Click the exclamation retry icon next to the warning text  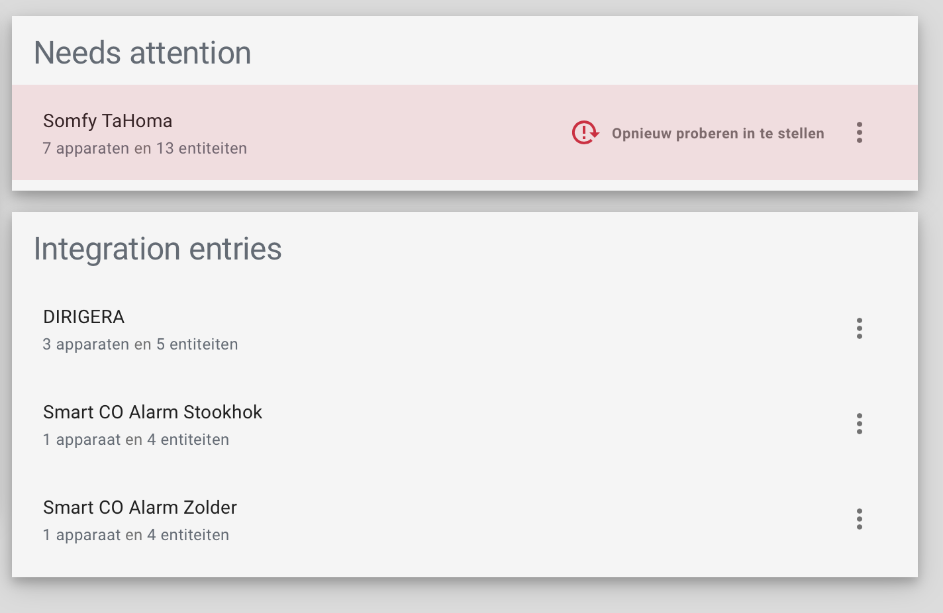point(583,133)
